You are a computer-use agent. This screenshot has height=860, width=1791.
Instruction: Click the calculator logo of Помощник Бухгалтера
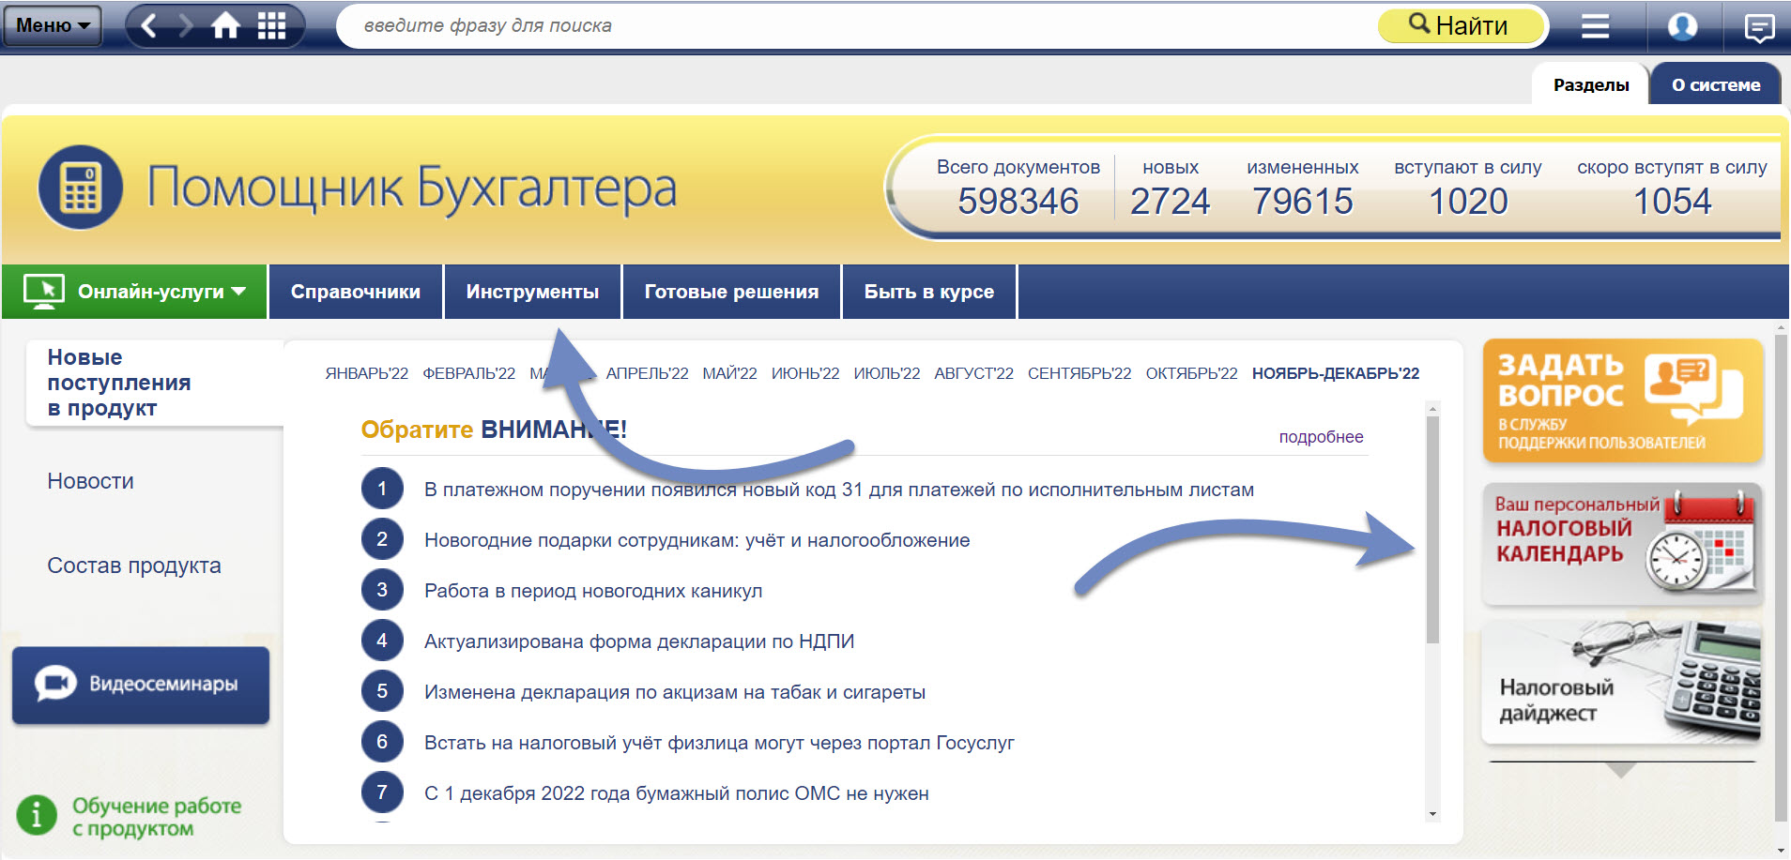coord(81,188)
